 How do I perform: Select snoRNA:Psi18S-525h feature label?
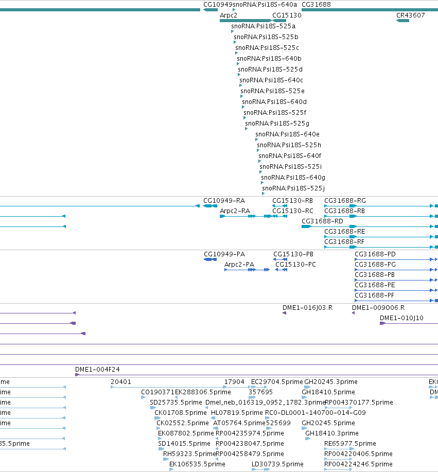click(x=289, y=145)
